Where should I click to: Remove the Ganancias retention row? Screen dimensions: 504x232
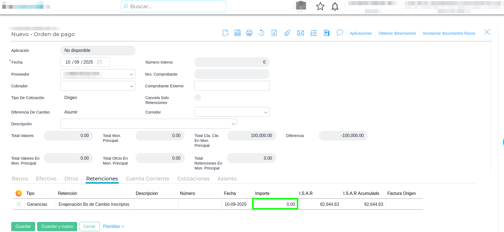(x=19, y=204)
